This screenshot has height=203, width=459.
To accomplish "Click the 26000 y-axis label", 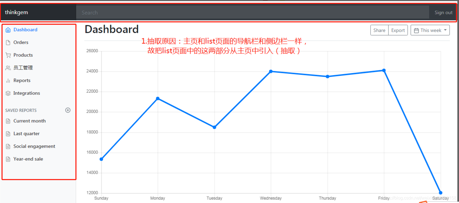I will coord(92,51).
